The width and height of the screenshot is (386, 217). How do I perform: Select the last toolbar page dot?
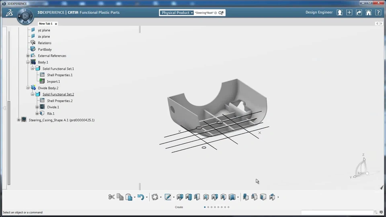(x=228, y=207)
